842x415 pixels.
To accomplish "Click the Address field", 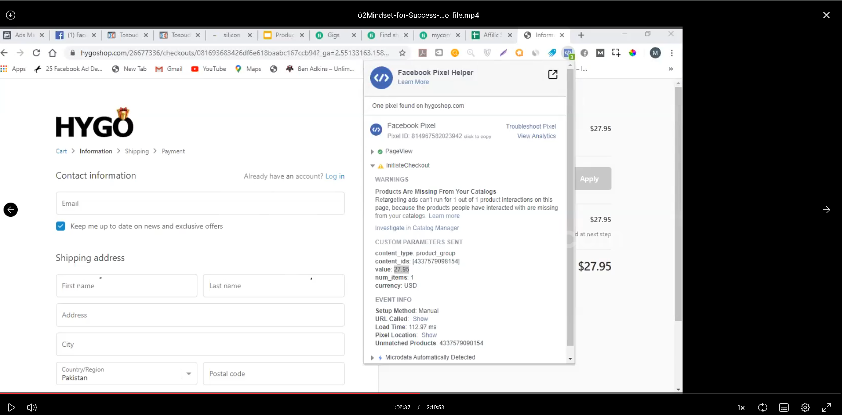I will (200, 315).
